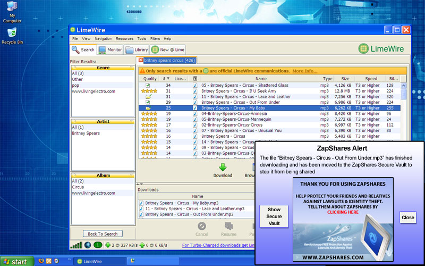Open the Recycle Bin desktop icon
The width and height of the screenshot is (425, 266).
[x=12, y=36]
